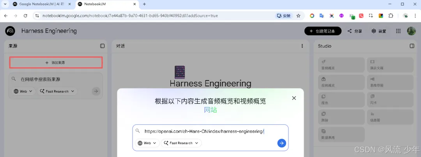Screen dimensions: 421x157
Task: Click 分享 share button
Action: tap(355, 31)
